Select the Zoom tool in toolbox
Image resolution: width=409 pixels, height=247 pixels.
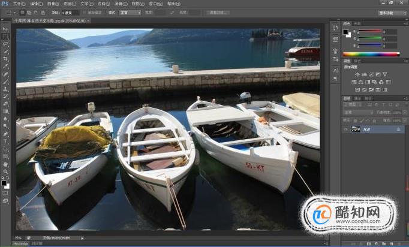pos(5,171)
